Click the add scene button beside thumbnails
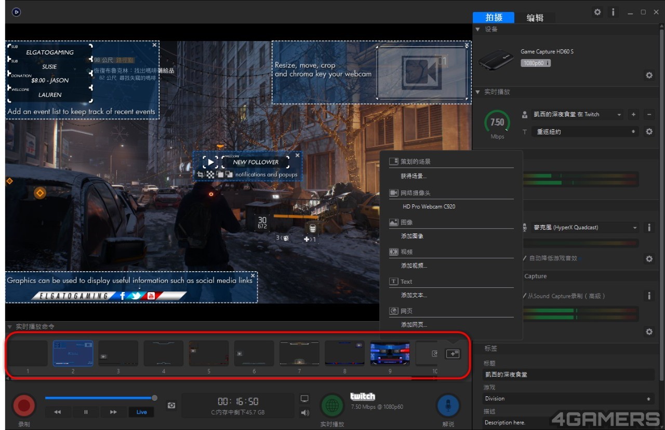This screenshot has height=430, width=665. (x=452, y=353)
